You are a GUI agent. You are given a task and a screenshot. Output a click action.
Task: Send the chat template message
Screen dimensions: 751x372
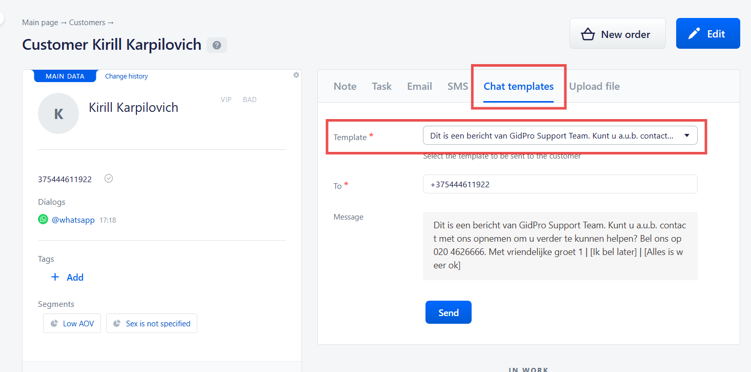[449, 312]
